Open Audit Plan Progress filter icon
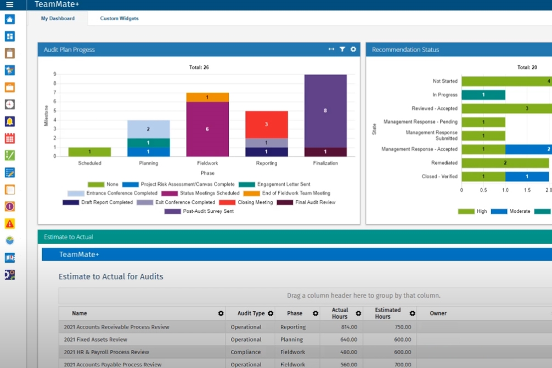This screenshot has width=552, height=368. (x=342, y=49)
